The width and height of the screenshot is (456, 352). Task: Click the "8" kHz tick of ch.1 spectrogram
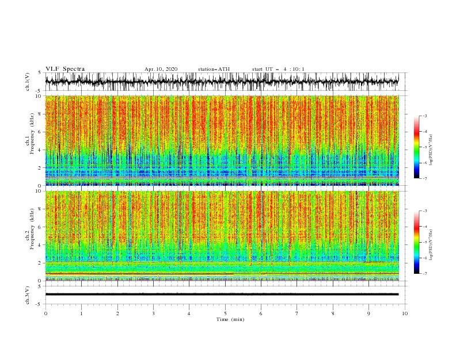40,114
